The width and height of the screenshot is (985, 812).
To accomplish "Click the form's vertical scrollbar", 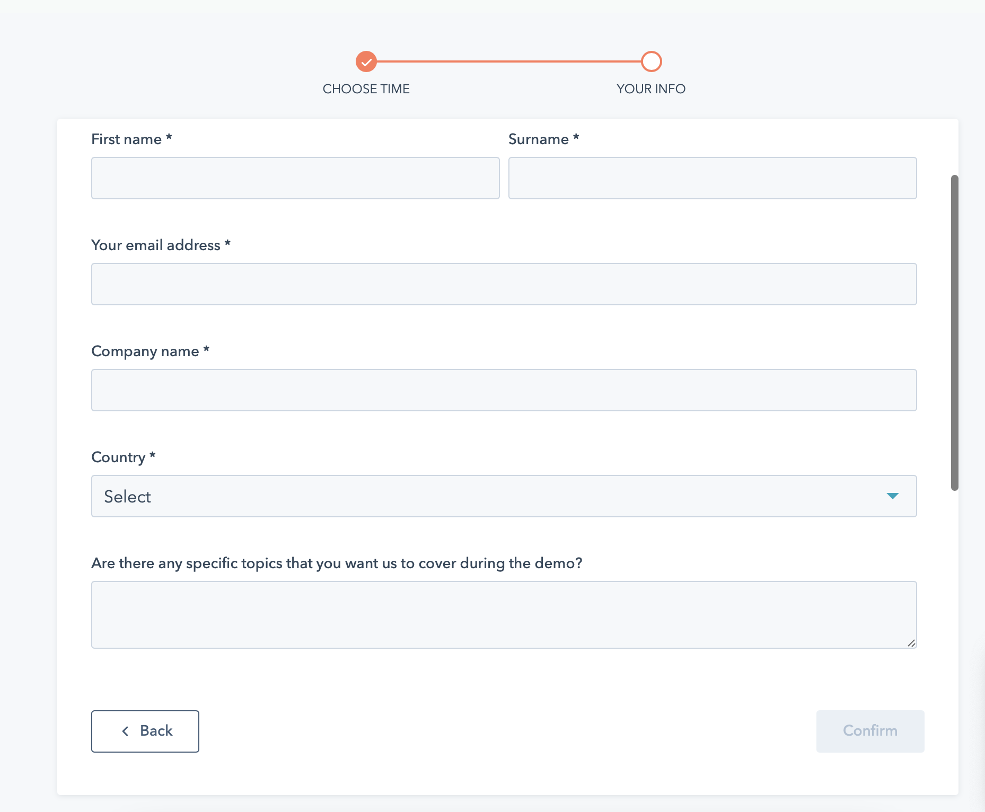I will 954,333.
